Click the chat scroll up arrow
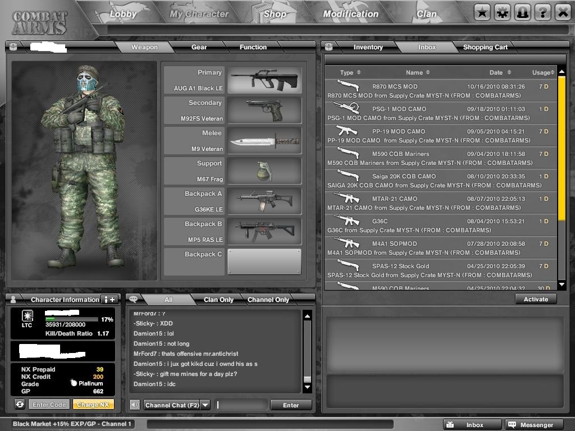Viewport: 575px width, 431px height. [x=307, y=315]
